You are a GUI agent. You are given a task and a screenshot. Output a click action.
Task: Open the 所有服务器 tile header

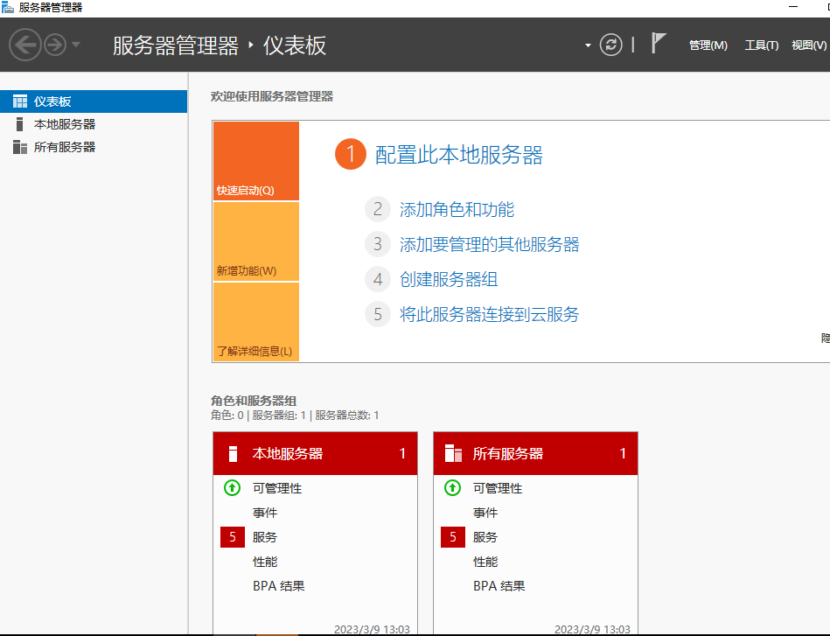(x=535, y=453)
